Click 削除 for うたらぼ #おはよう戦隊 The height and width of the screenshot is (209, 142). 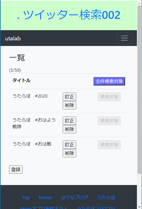tap(69, 129)
